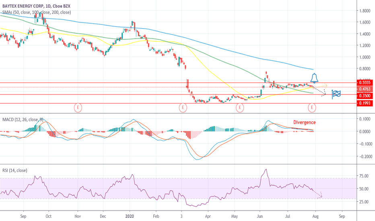Viewport: 375px width, 221px height.
Task: Open the earnings marker near August
Action: tap(311, 108)
